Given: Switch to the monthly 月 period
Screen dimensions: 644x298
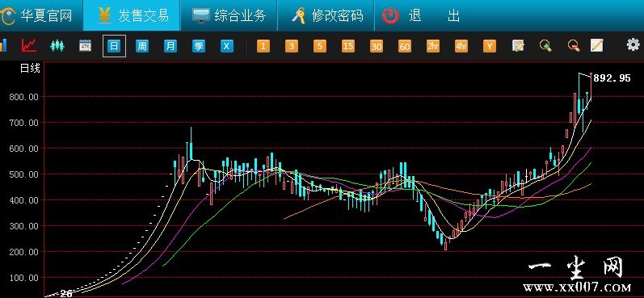Looking at the screenshot, I should pyautogui.click(x=170, y=46).
